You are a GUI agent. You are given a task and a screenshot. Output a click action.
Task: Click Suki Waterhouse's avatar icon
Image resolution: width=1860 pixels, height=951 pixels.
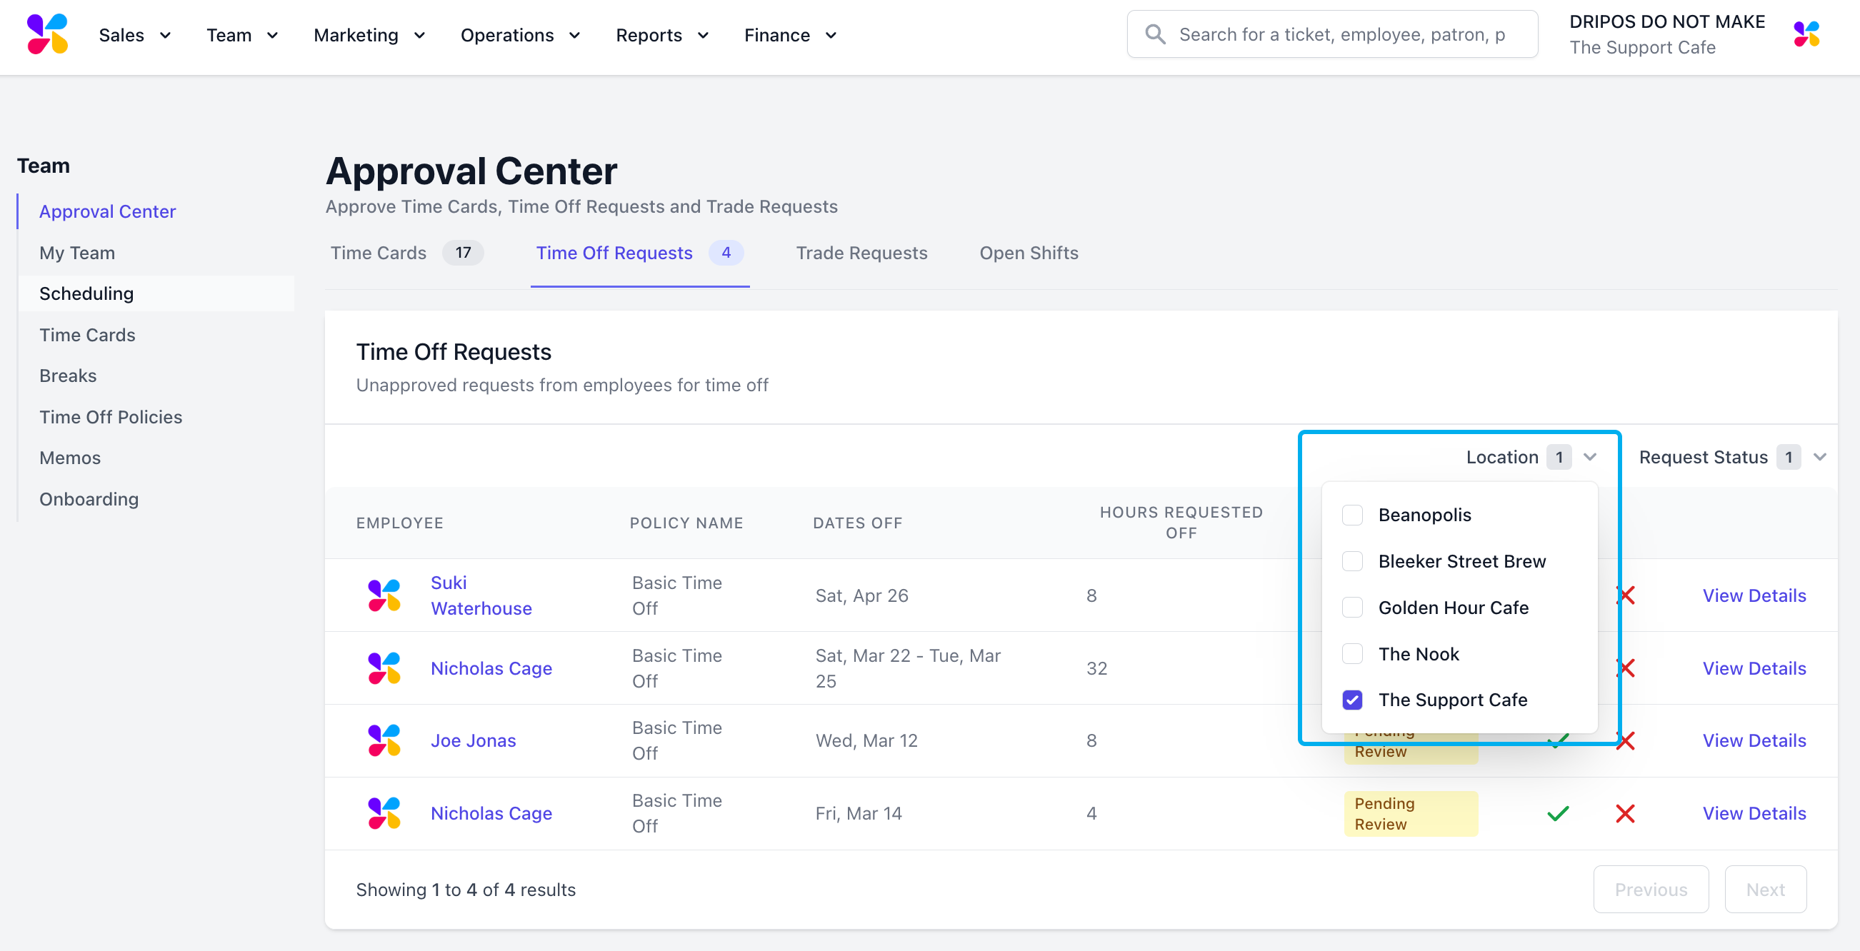[x=384, y=595]
